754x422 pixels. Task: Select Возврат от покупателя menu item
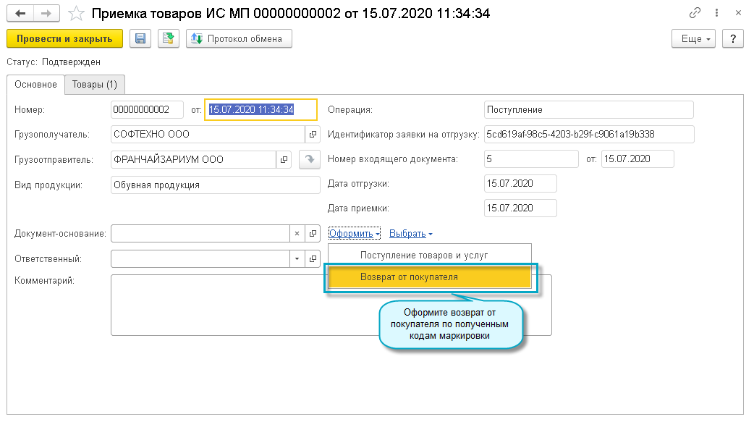[x=430, y=277]
